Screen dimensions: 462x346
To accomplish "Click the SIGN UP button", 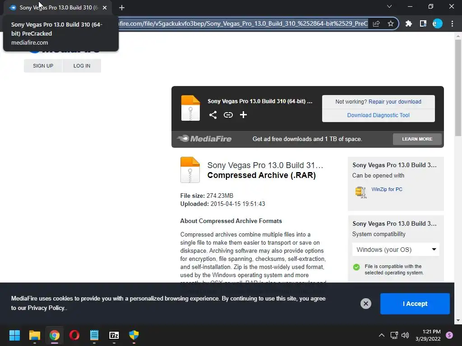I will (x=43, y=66).
